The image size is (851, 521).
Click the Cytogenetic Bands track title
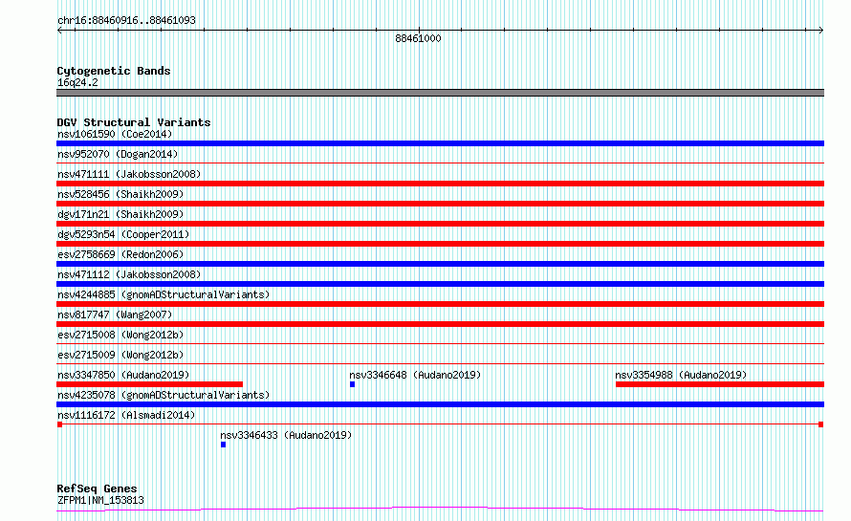pos(114,71)
